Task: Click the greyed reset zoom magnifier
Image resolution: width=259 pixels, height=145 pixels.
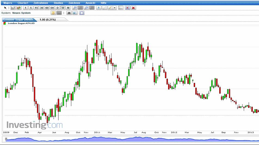Action: pyautogui.click(x=92, y=8)
